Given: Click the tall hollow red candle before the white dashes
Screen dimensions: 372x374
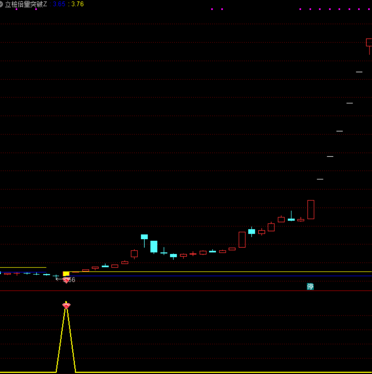Looking at the screenshot, I should click(x=311, y=210).
